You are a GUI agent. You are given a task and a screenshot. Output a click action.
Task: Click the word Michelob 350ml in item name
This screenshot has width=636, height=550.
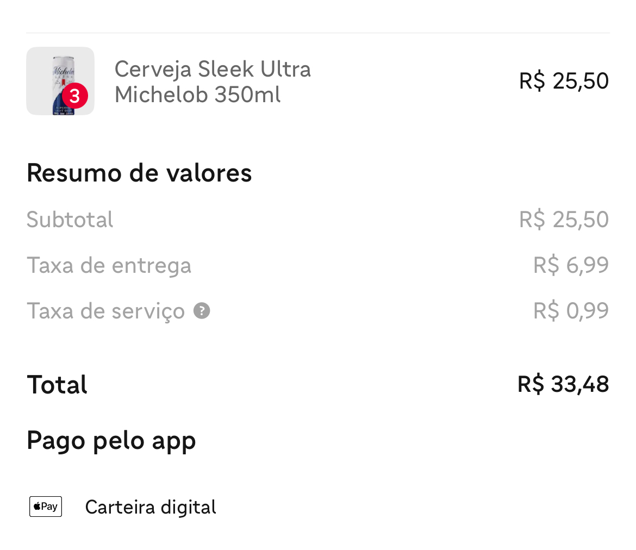click(x=197, y=95)
